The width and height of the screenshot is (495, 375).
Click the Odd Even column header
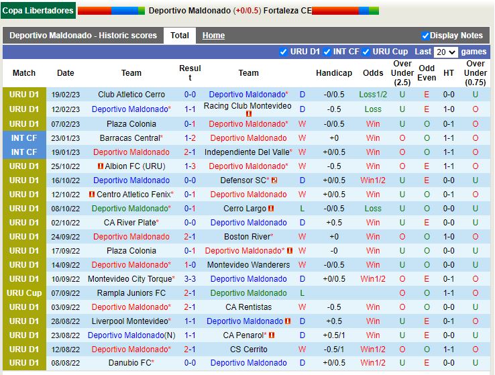coord(427,73)
